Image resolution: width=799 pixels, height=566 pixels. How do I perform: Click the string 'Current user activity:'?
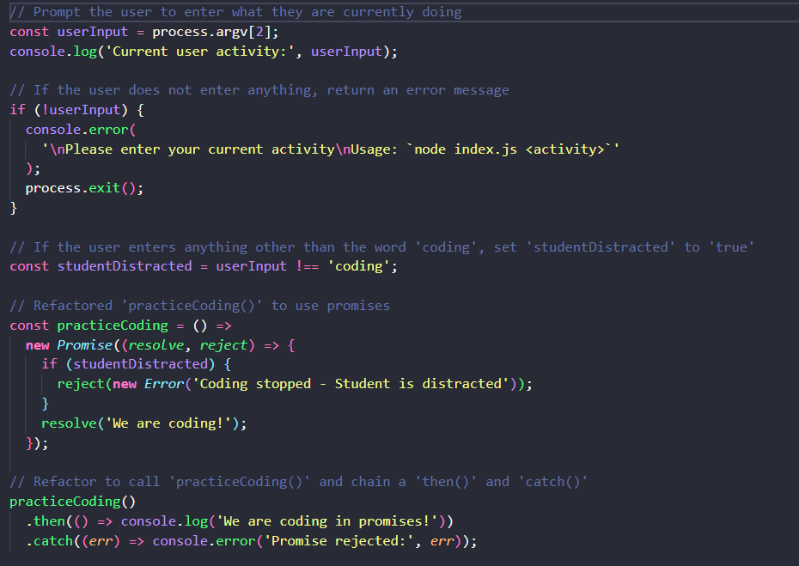pos(199,52)
